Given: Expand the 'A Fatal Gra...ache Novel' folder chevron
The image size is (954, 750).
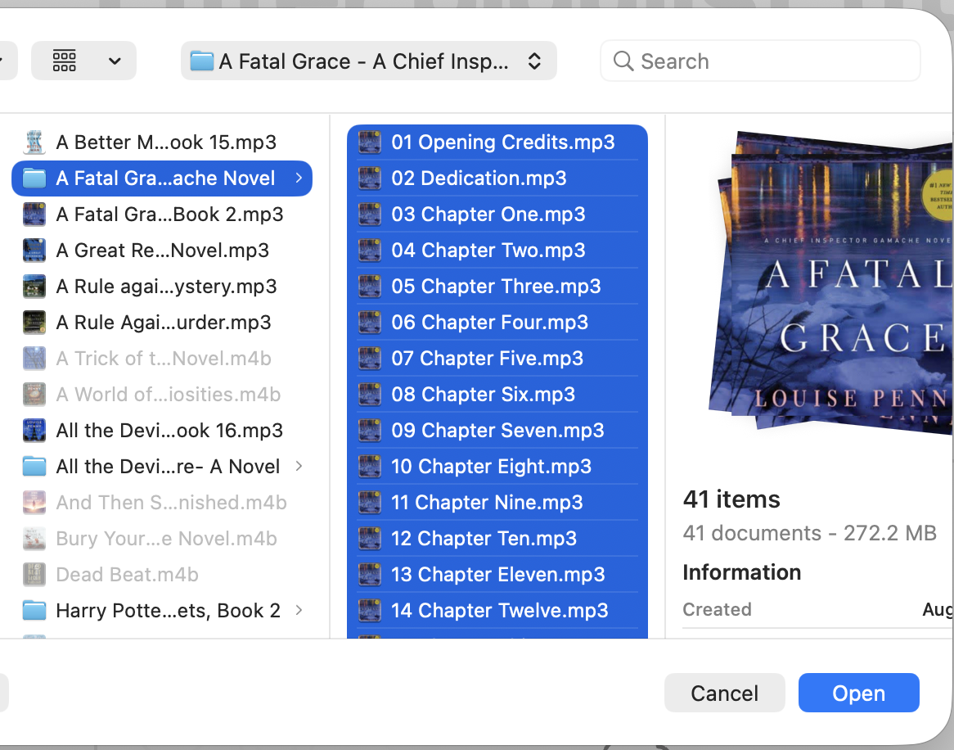Looking at the screenshot, I should (299, 178).
